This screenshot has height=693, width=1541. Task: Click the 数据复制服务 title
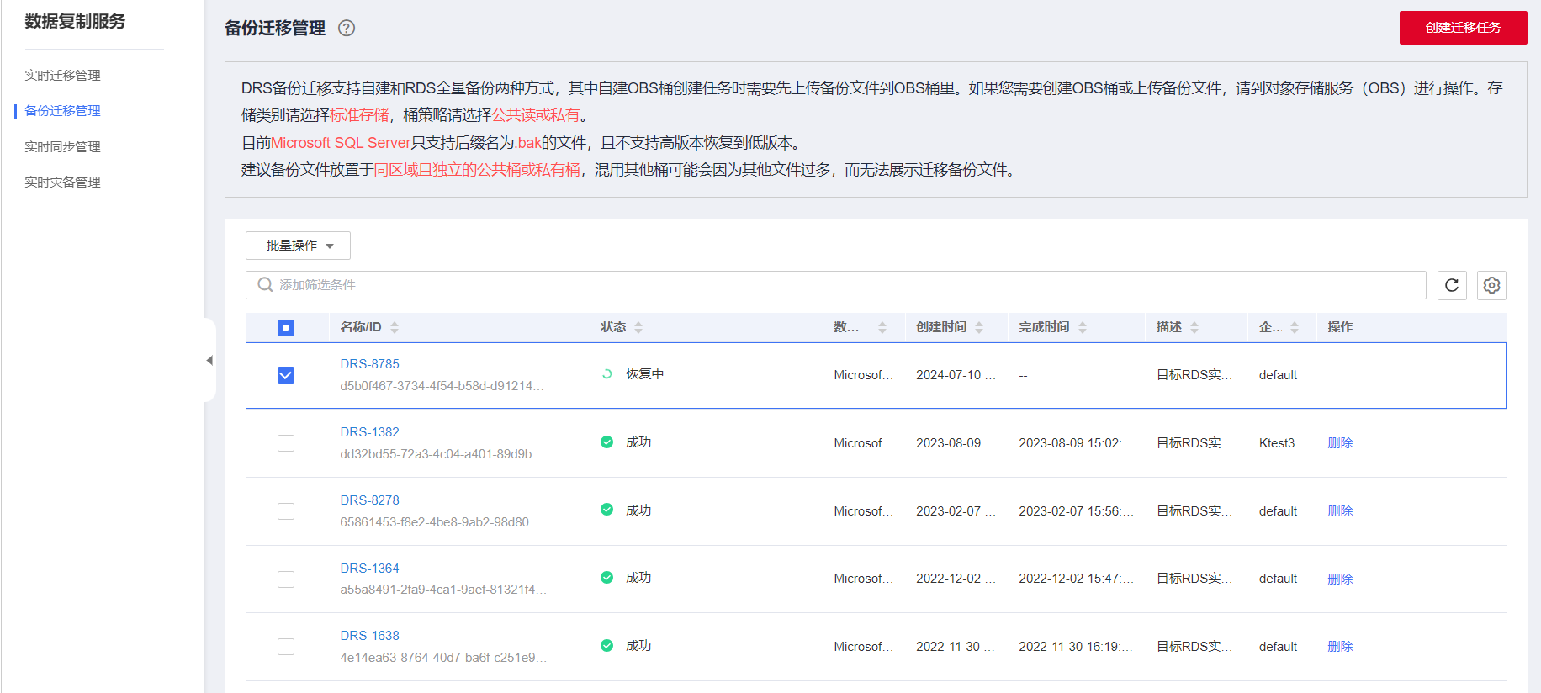coord(75,22)
